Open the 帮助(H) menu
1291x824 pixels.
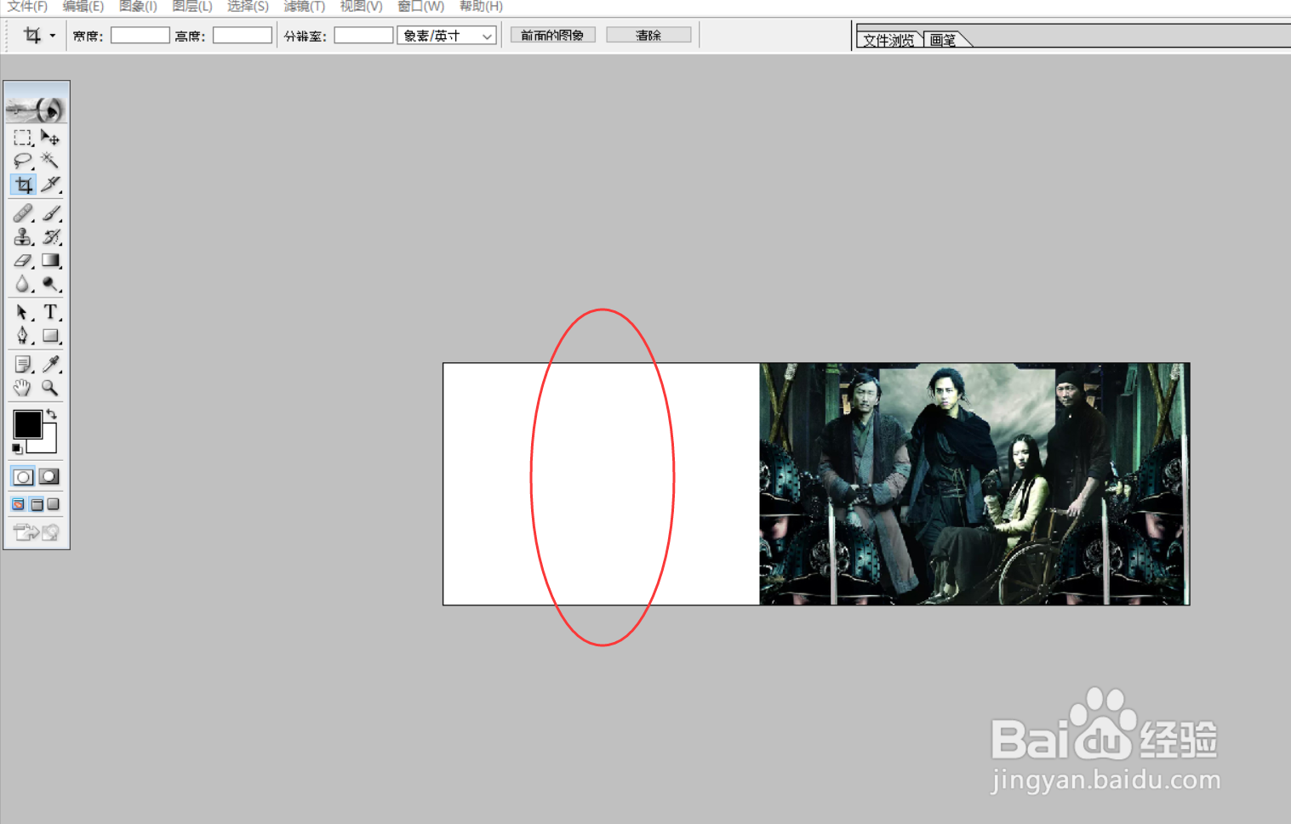pos(481,7)
